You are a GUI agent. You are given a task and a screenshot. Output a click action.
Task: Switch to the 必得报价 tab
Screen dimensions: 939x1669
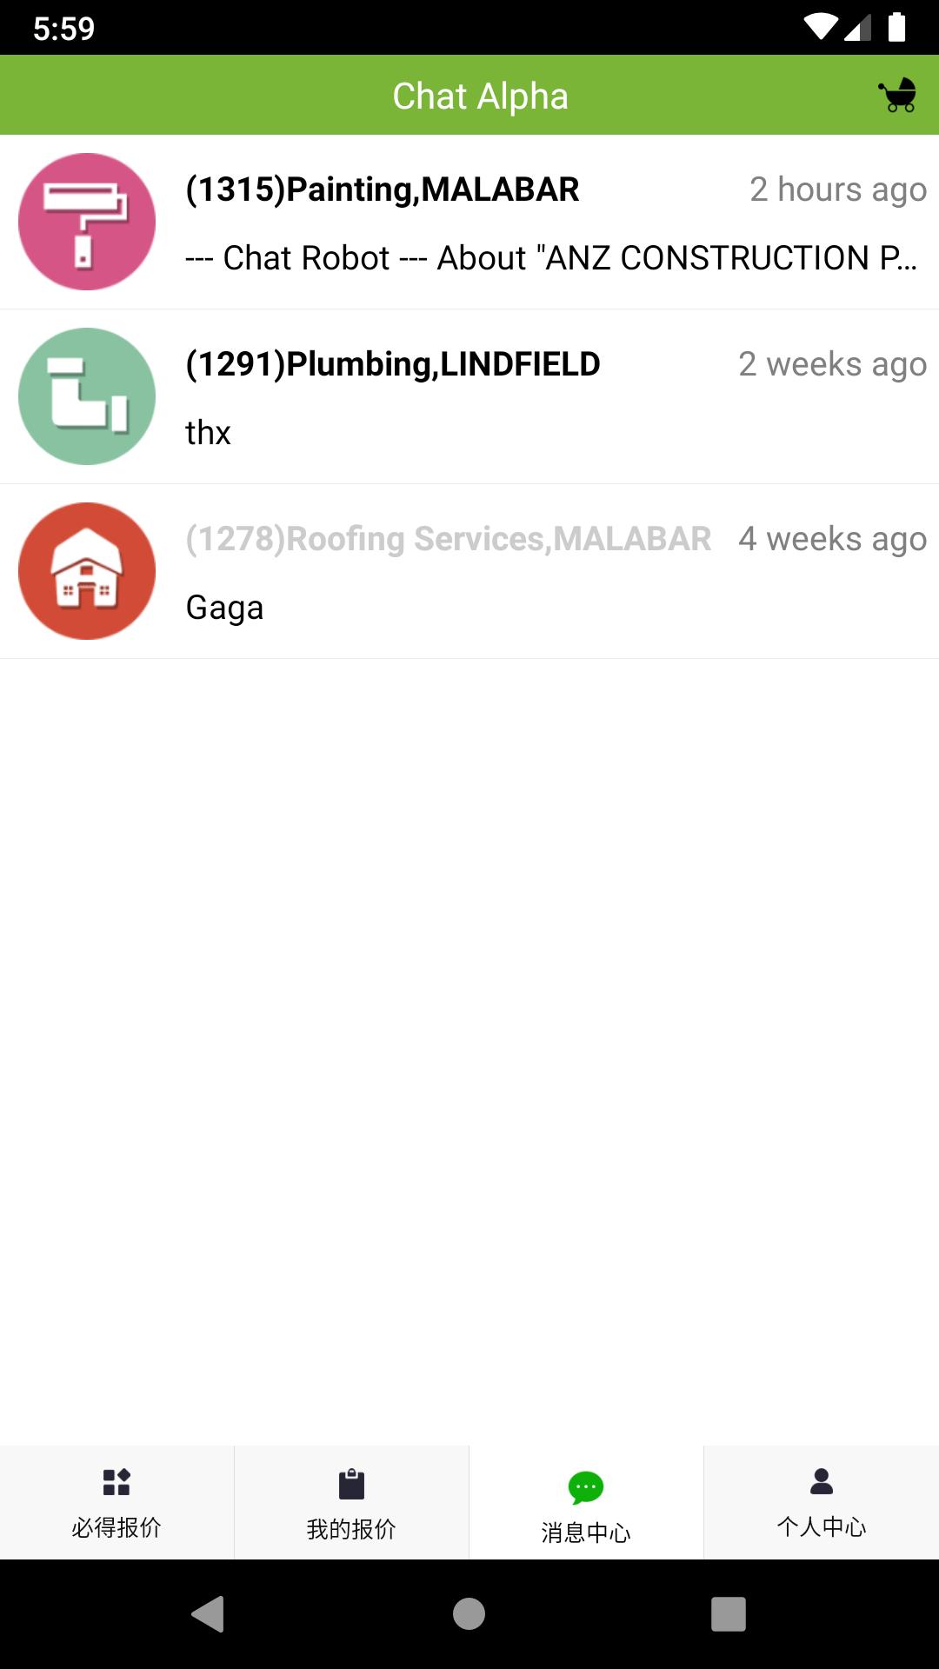click(117, 1502)
